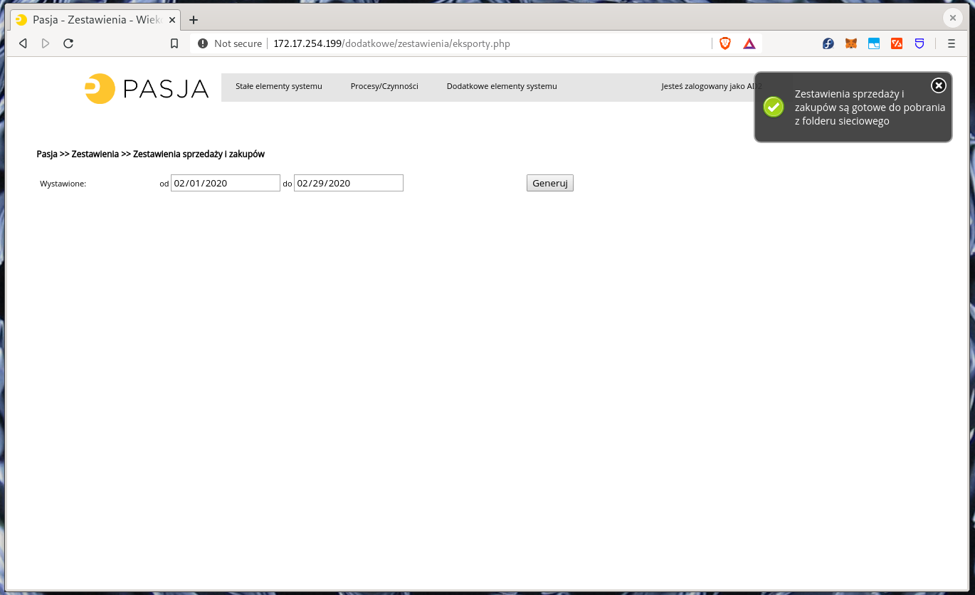
Task: Click the green checkmark notification icon
Action: pos(774,107)
